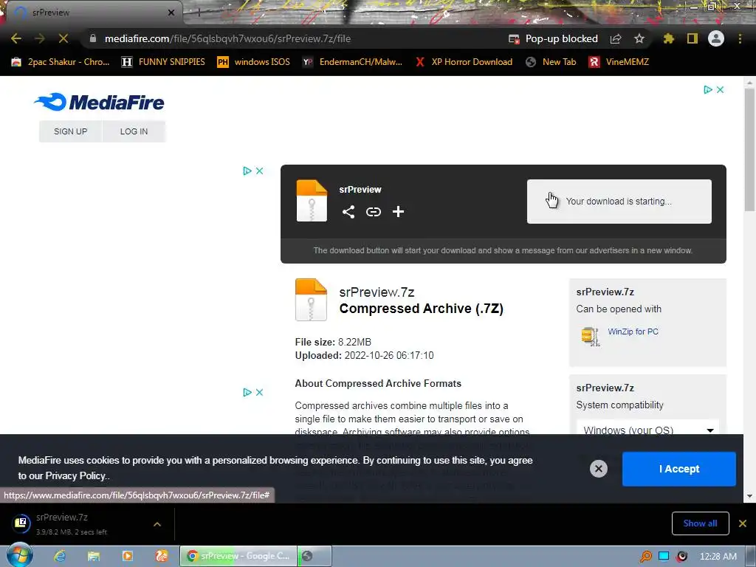Click the LOG IN button
This screenshot has width=756, height=567.
(x=134, y=131)
